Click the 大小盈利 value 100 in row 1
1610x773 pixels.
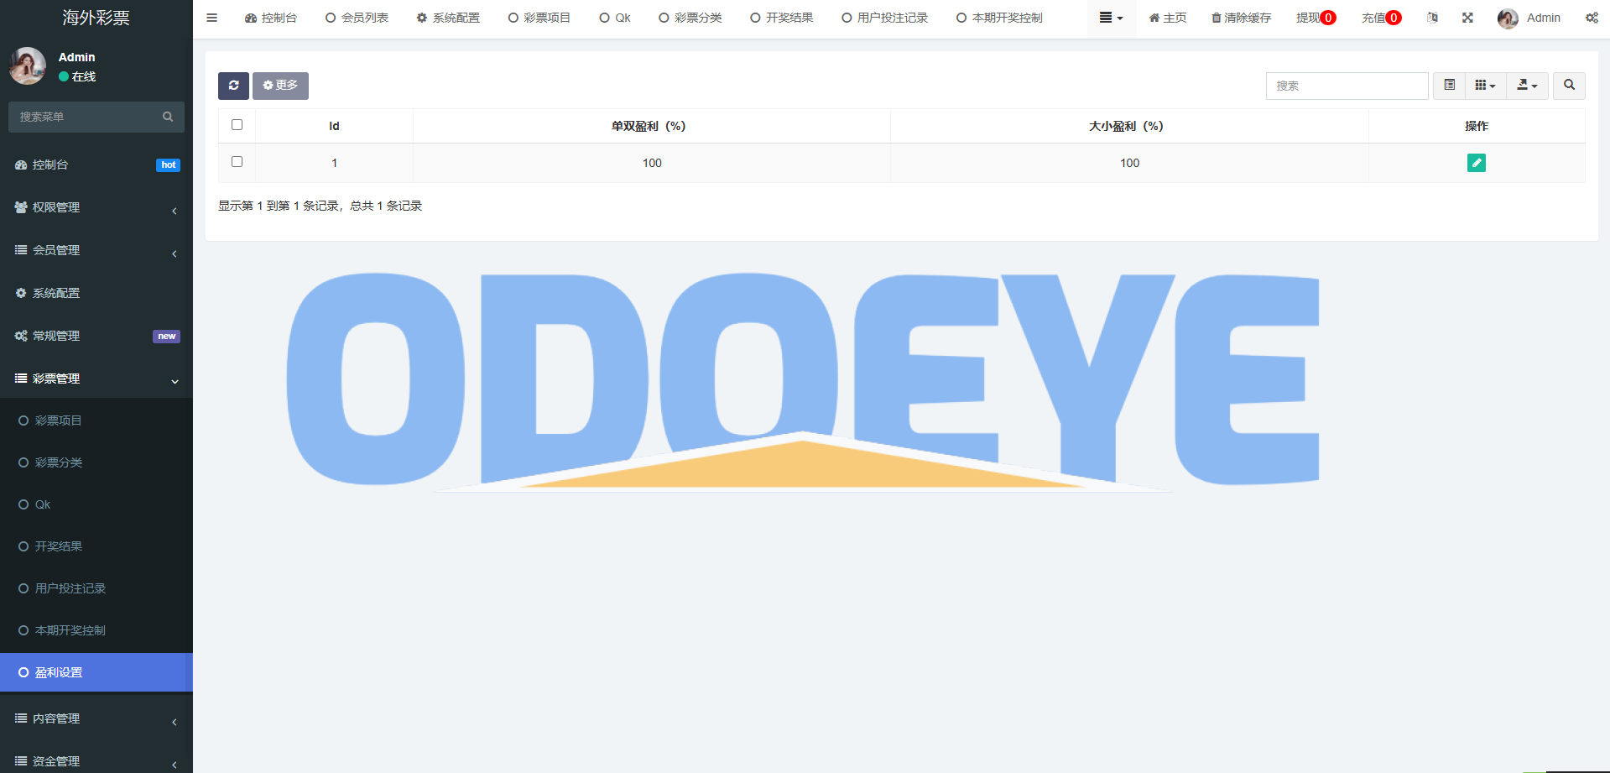1129,163
